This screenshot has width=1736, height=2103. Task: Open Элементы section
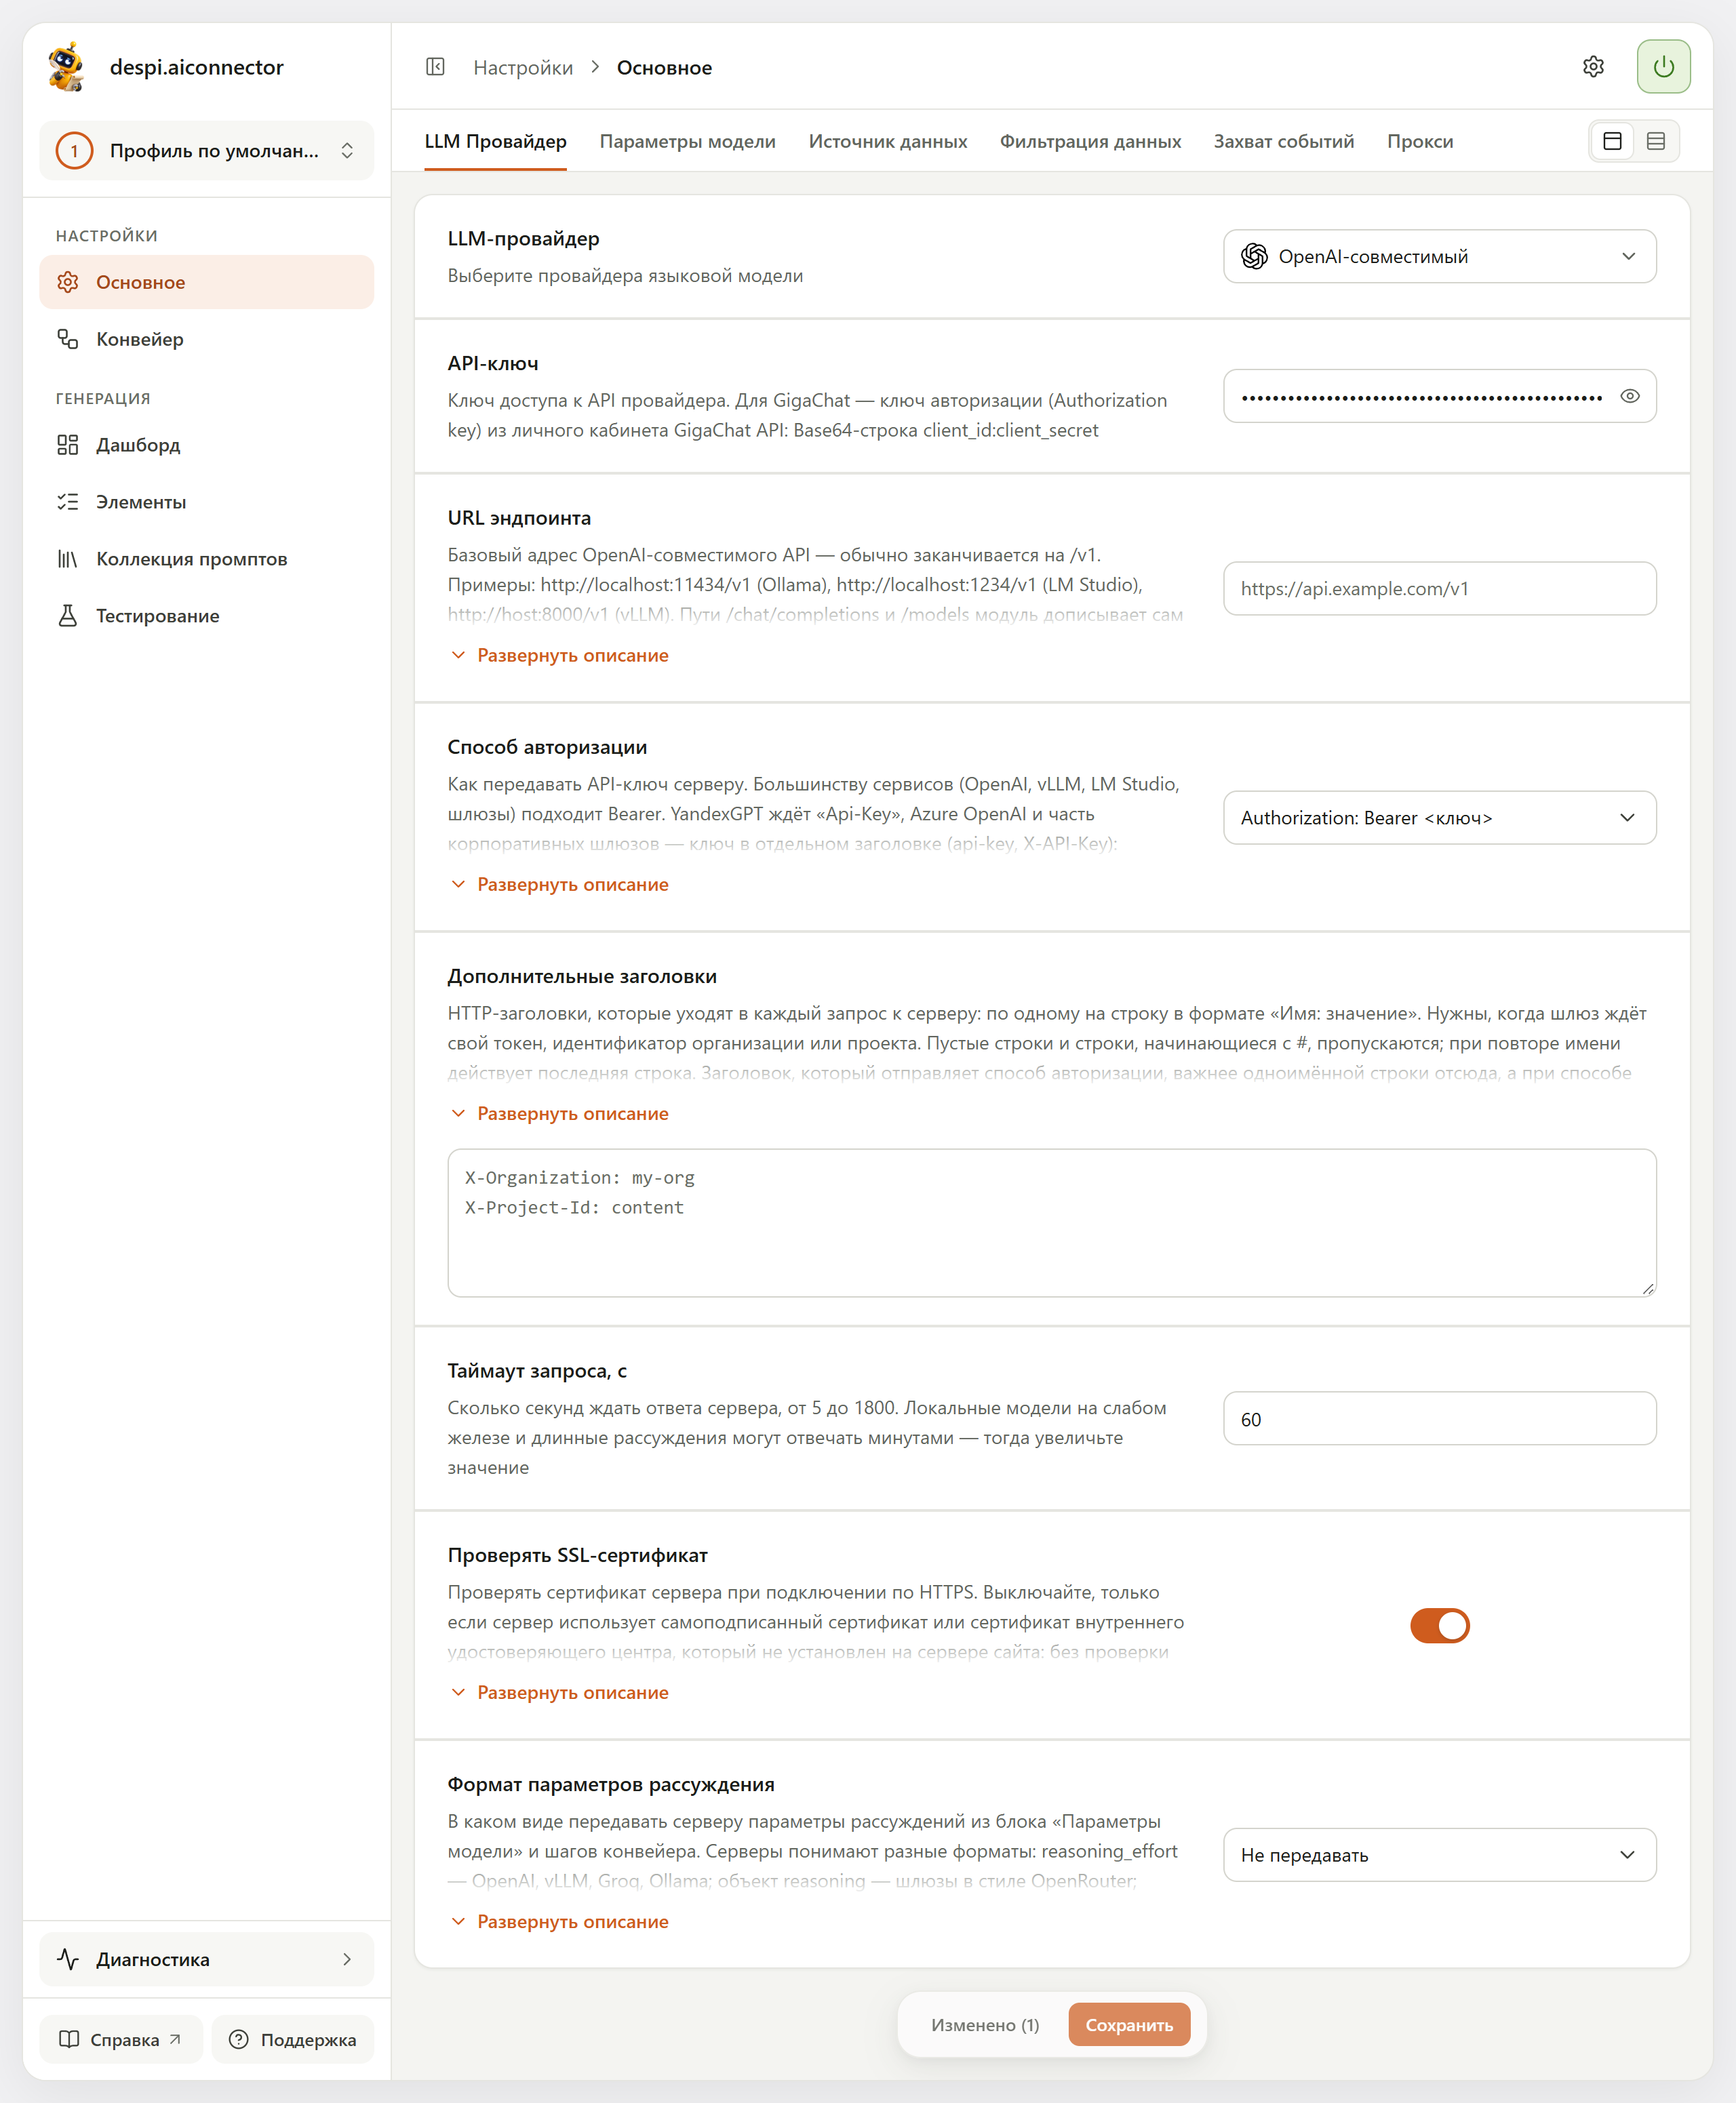tap(207, 502)
